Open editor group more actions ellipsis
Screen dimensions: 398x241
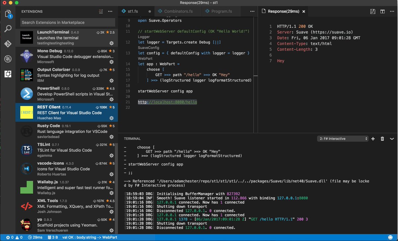tap(252, 12)
